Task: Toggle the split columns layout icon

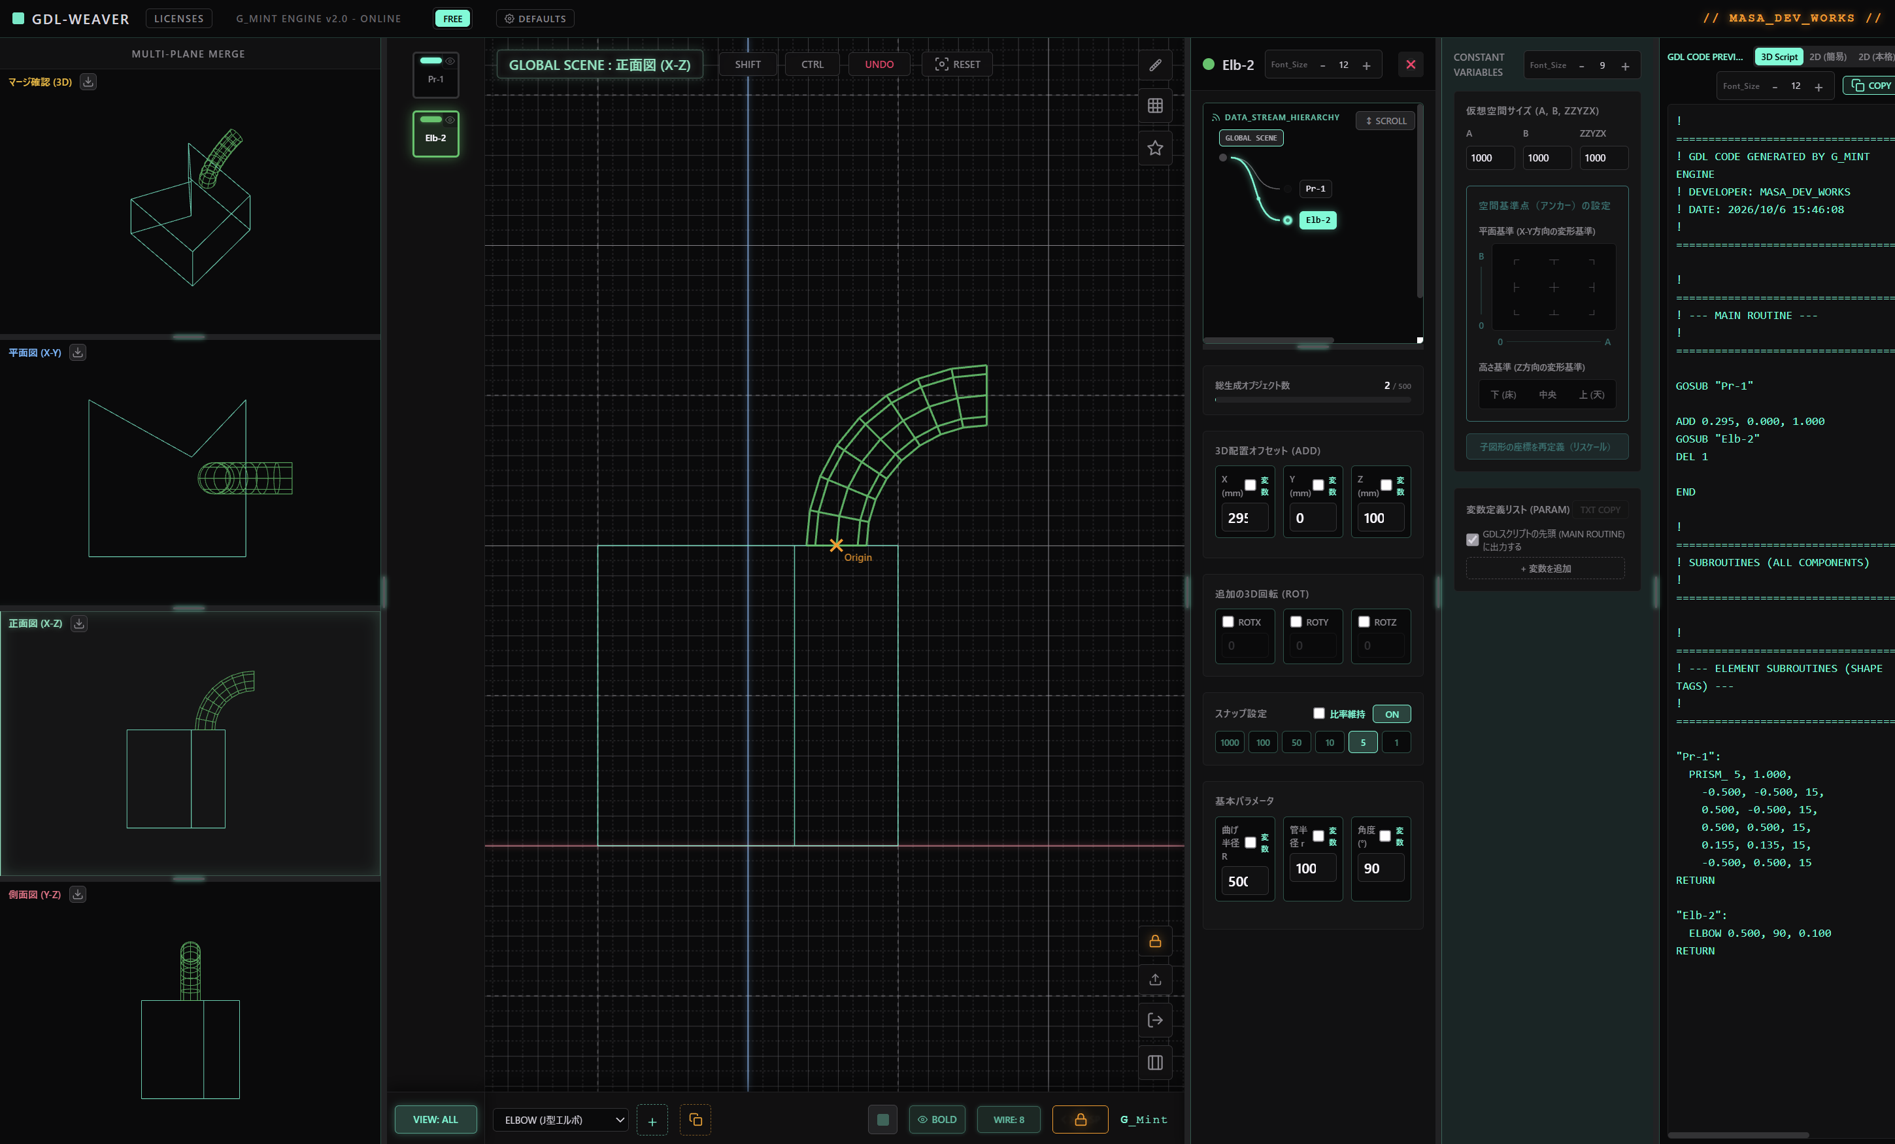Action: point(1155,1062)
